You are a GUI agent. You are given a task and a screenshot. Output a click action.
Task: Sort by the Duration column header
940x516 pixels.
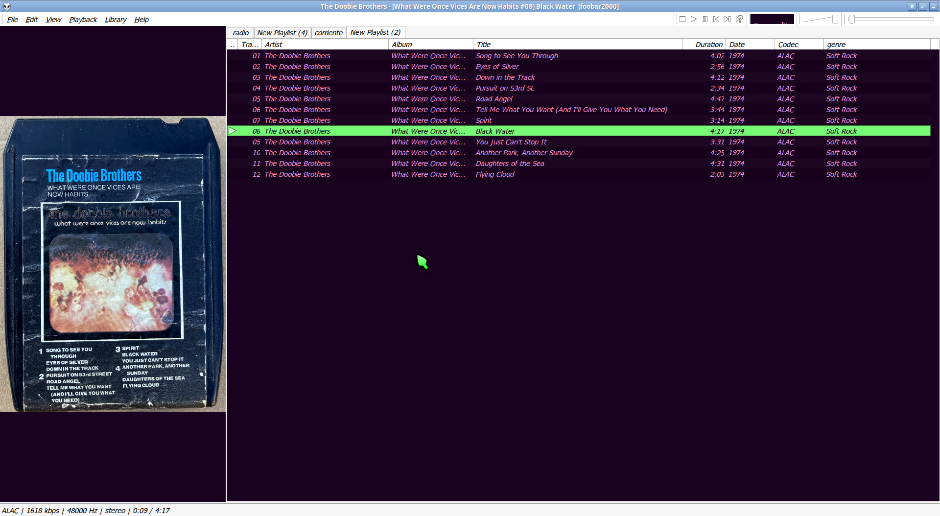704,45
